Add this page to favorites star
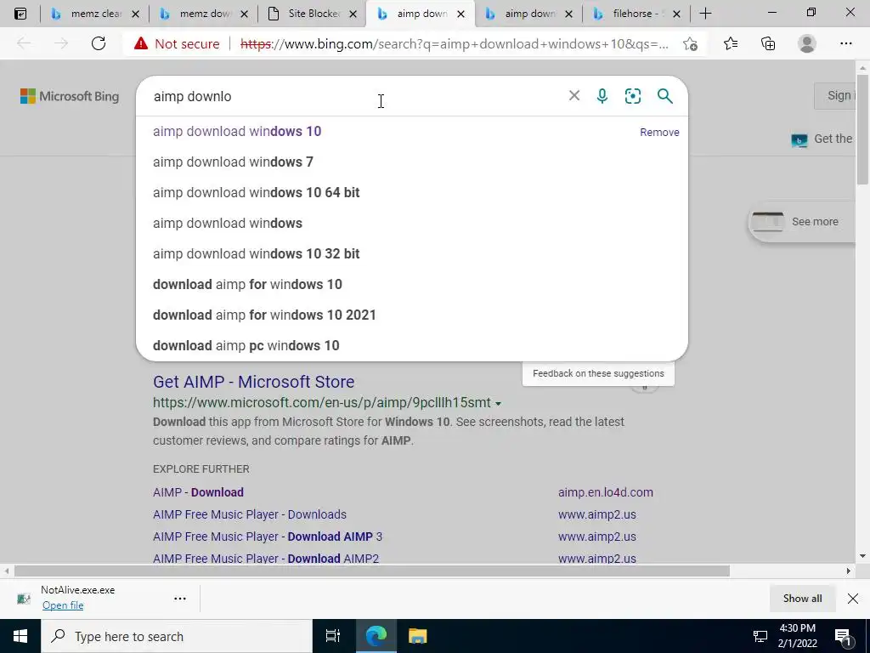 (690, 44)
